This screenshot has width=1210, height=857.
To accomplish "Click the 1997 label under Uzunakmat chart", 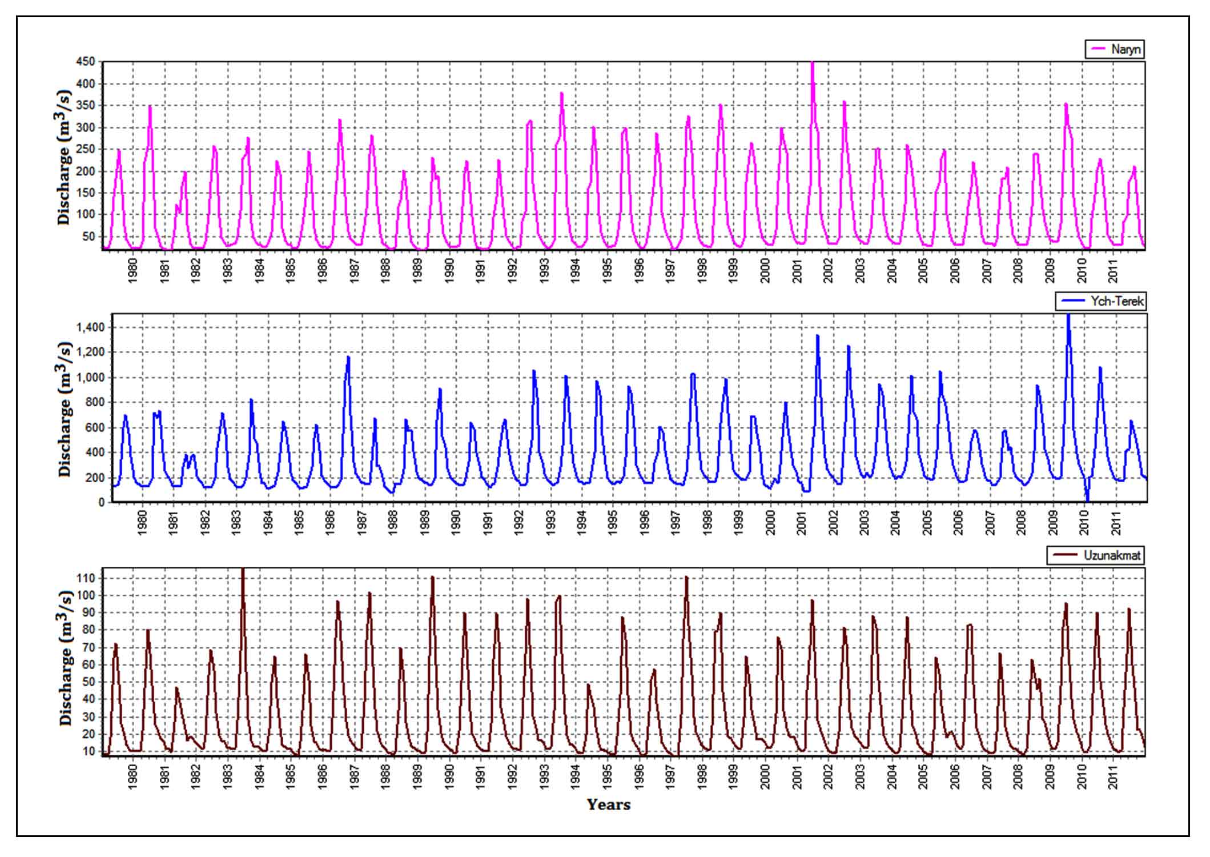I will tap(670, 776).
